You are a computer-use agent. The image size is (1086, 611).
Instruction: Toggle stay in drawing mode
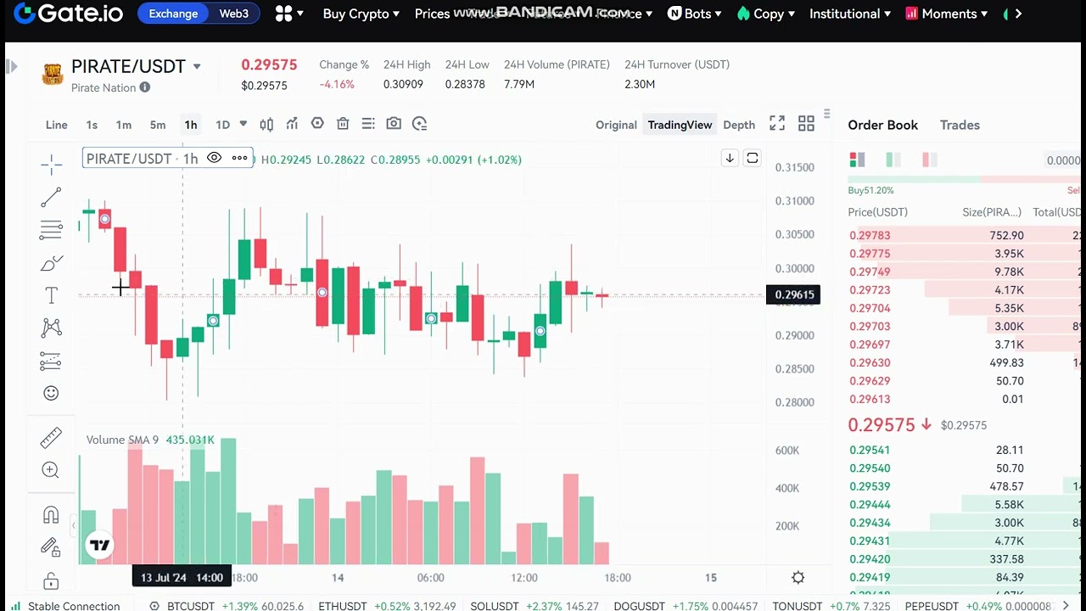click(x=51, y=547)
